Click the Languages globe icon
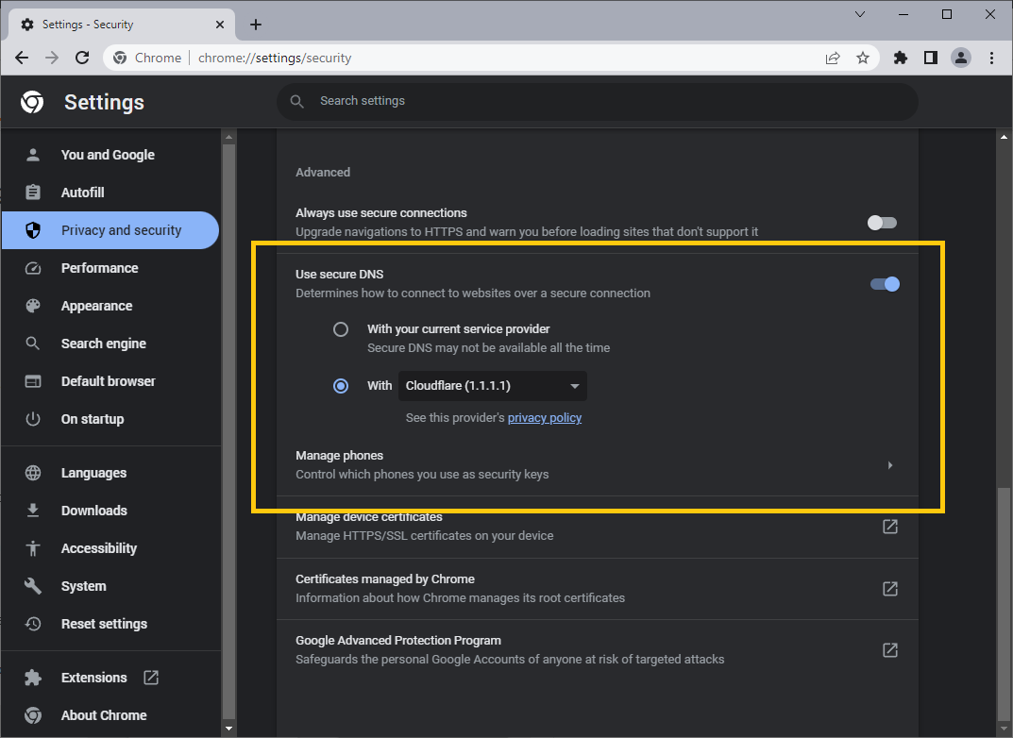Screen dimensions: 1013x738 click(x=33, y=473)
